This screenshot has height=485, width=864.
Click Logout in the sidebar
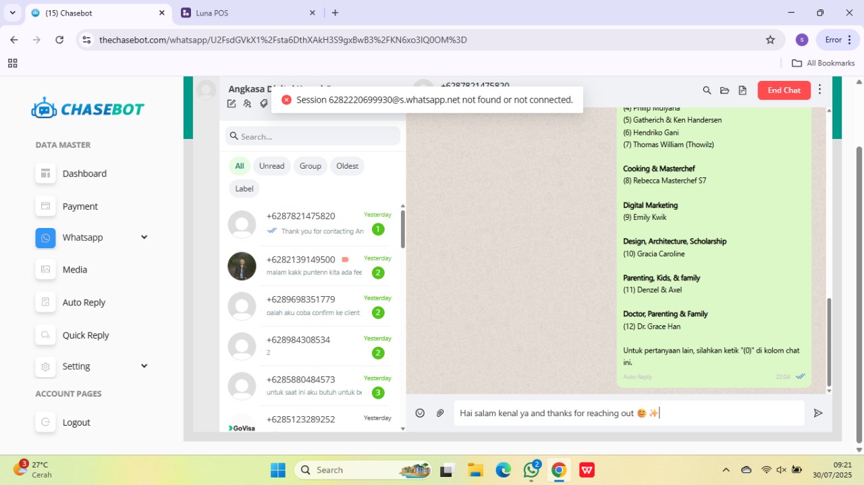click(x=76, y=422)
